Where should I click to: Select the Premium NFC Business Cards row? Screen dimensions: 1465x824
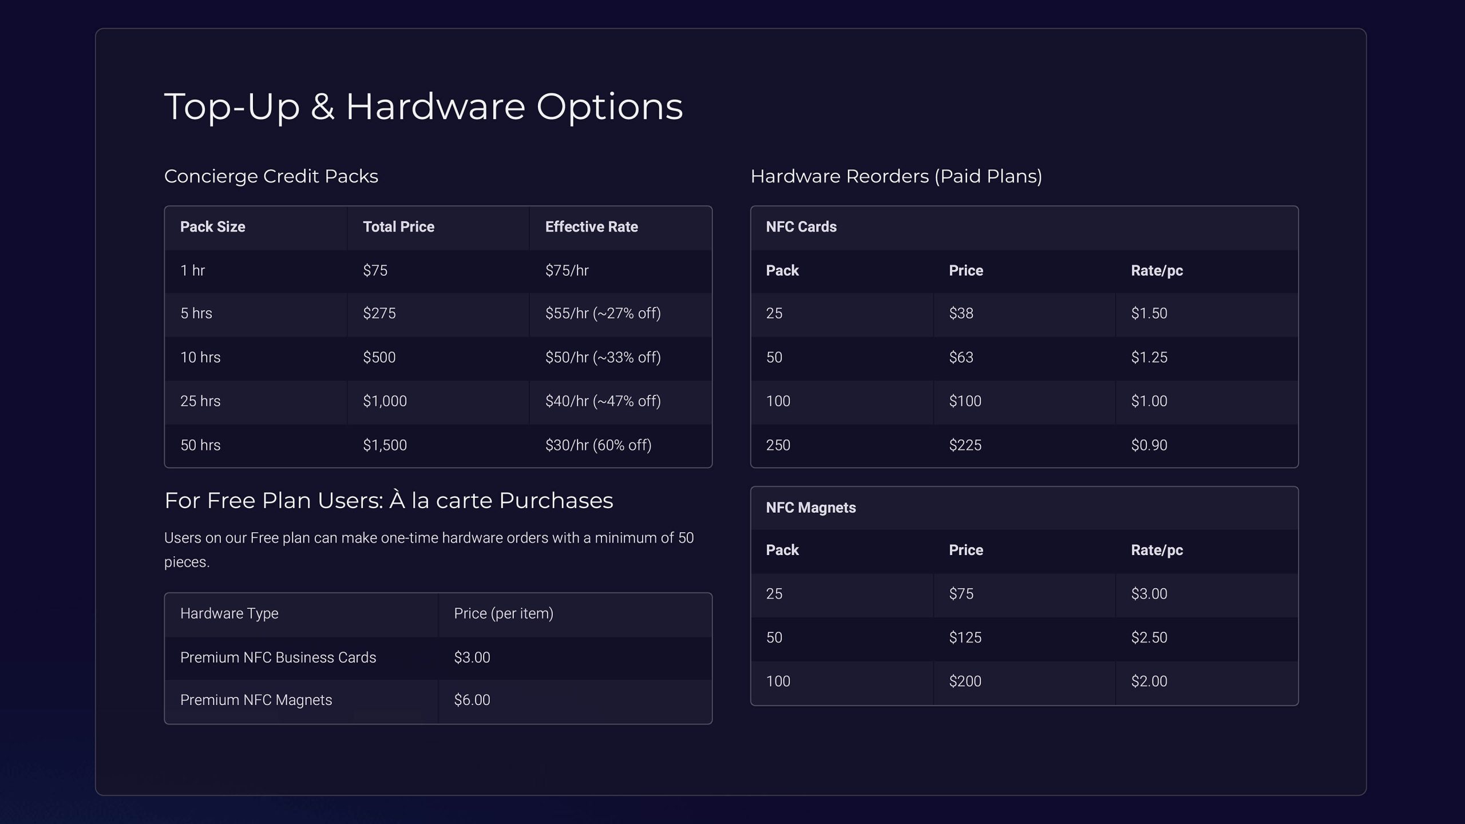coord(438,658)
